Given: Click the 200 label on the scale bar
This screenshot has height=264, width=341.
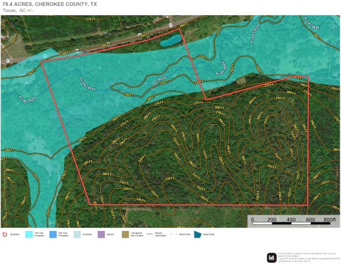Looking at the screenshot, I should point(272,220).
